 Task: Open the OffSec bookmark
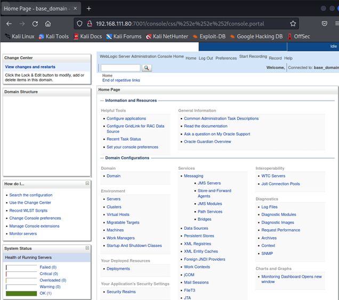pyautogui.click(x=299, y=37)
